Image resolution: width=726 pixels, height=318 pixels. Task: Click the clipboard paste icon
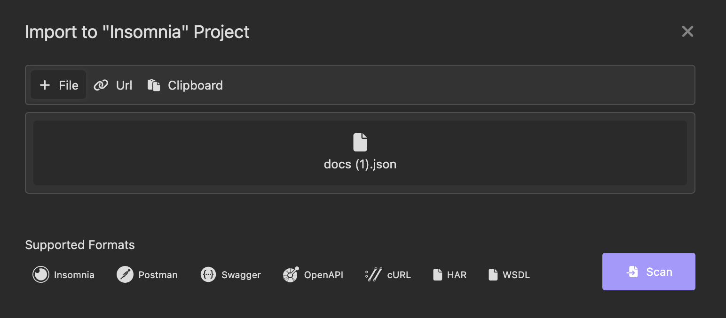point(154,85)
